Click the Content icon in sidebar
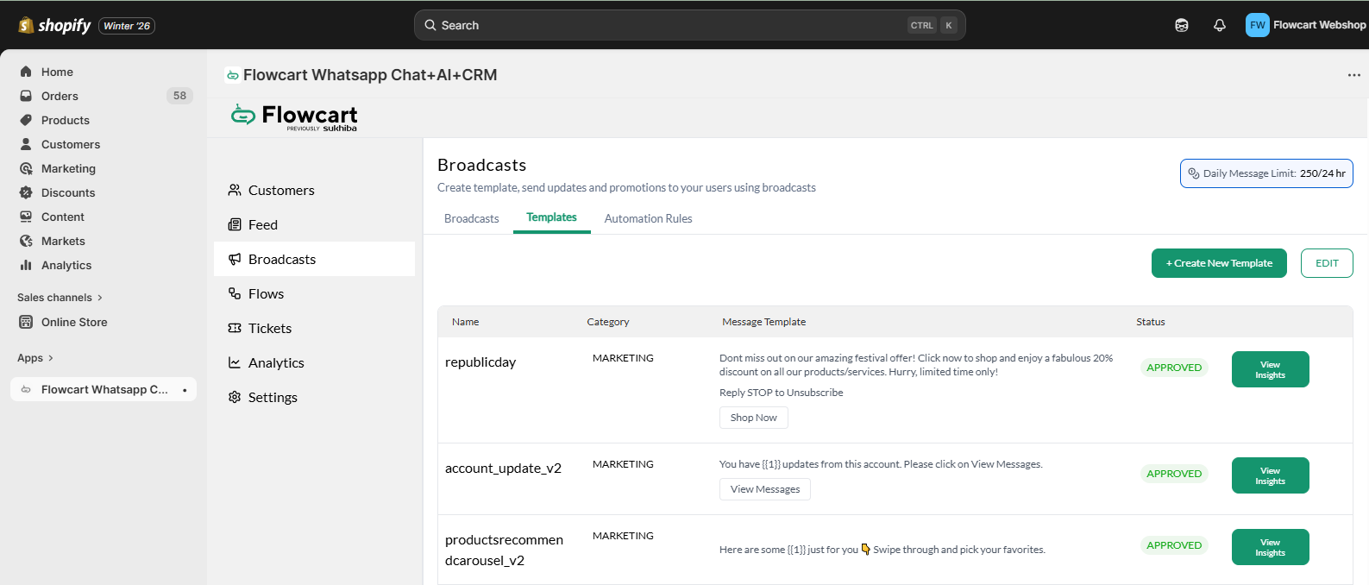This screenshot has width=1369, height=585. [x=26, y=217]
